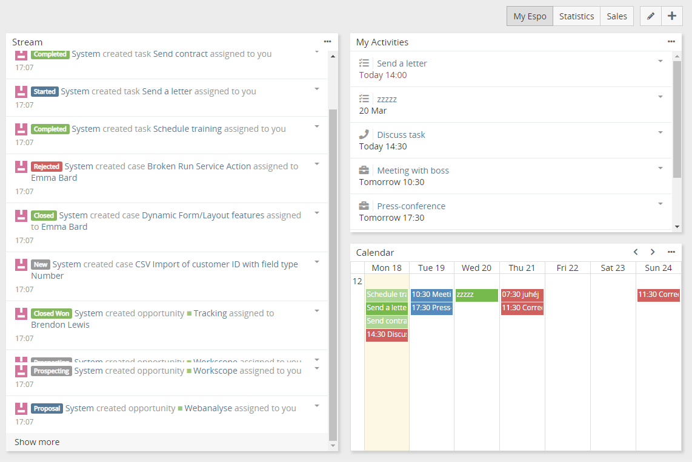Expand dropdown for Send a letter activity

click(x=660, y=61)
